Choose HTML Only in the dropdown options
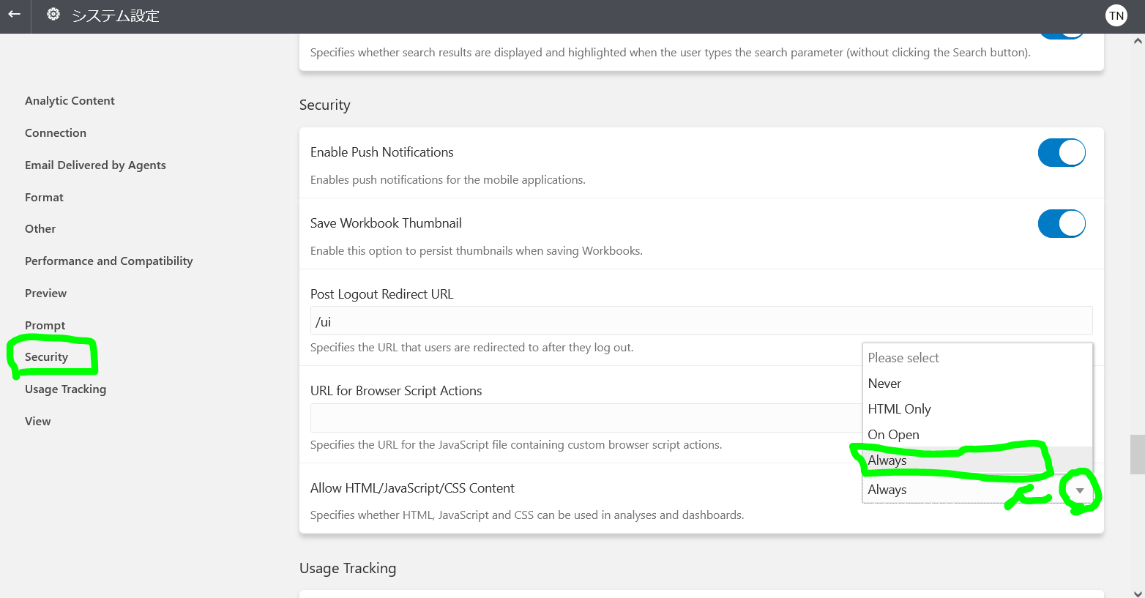This screenshot has width=1145, height=598. click(x=899, y=408)
